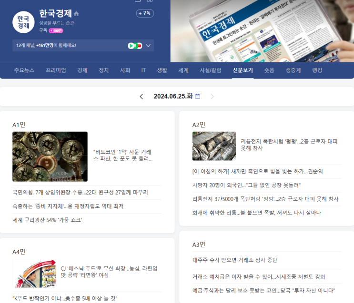Open the 생활 tab
Image resolution: width=354 pixels, height=303 pixels.
[x=162, y=70]
